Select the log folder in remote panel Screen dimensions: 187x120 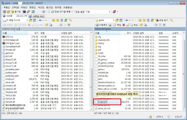coord(99,46)
